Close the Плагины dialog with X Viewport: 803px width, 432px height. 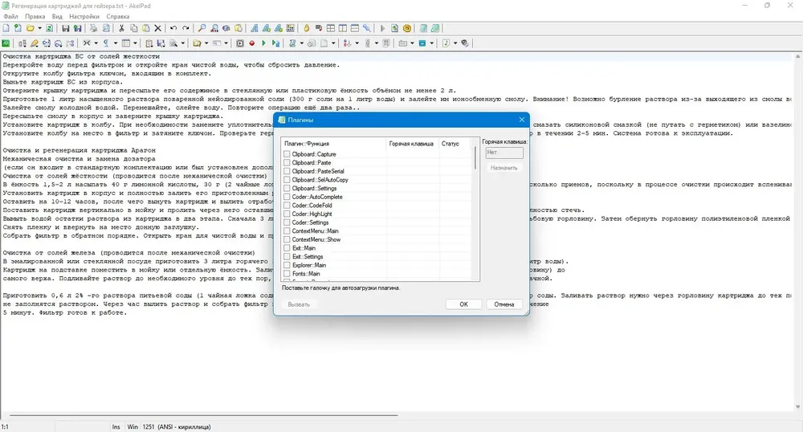(521, 120)
